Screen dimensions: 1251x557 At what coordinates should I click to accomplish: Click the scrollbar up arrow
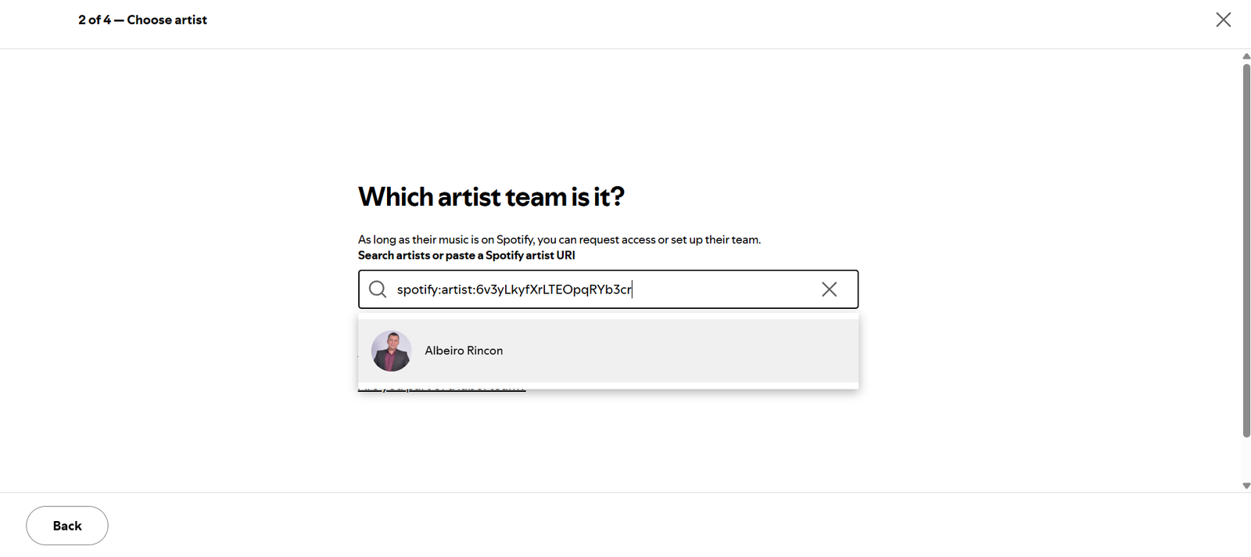[1246, 56]
